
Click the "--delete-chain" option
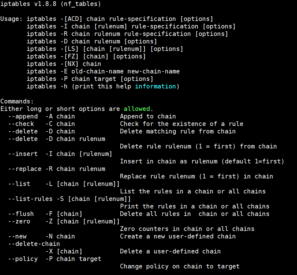(x=34, y=244)
